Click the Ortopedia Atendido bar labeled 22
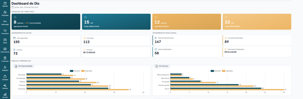This screenshot has height=99, width=303. click(59, 84)
